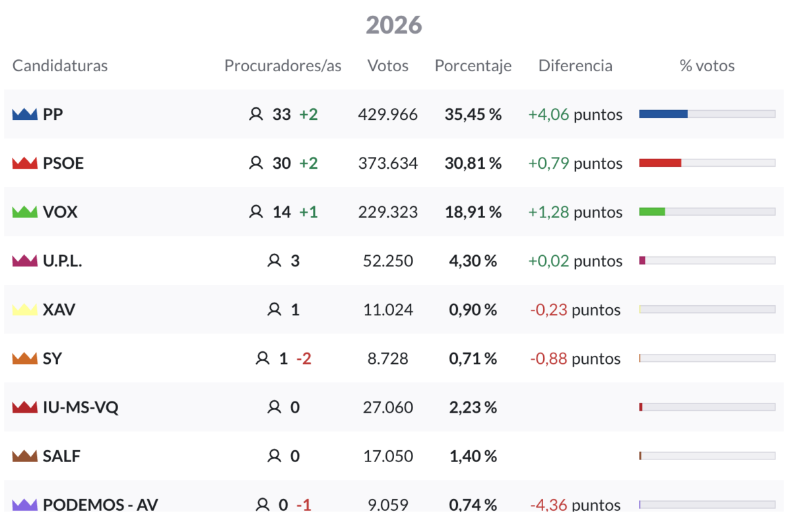Click the yellow XAV crown icon

pyautogui.click(x=24, y=310)
